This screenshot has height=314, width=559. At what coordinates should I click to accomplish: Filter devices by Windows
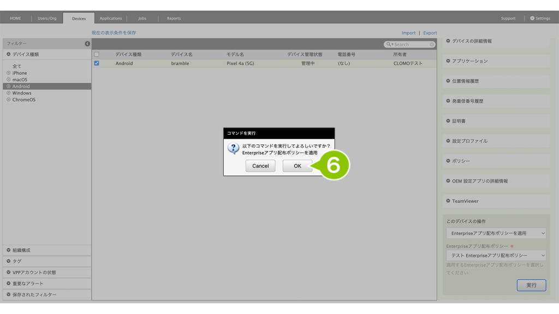pyautogui.click(x=22, y=93)
